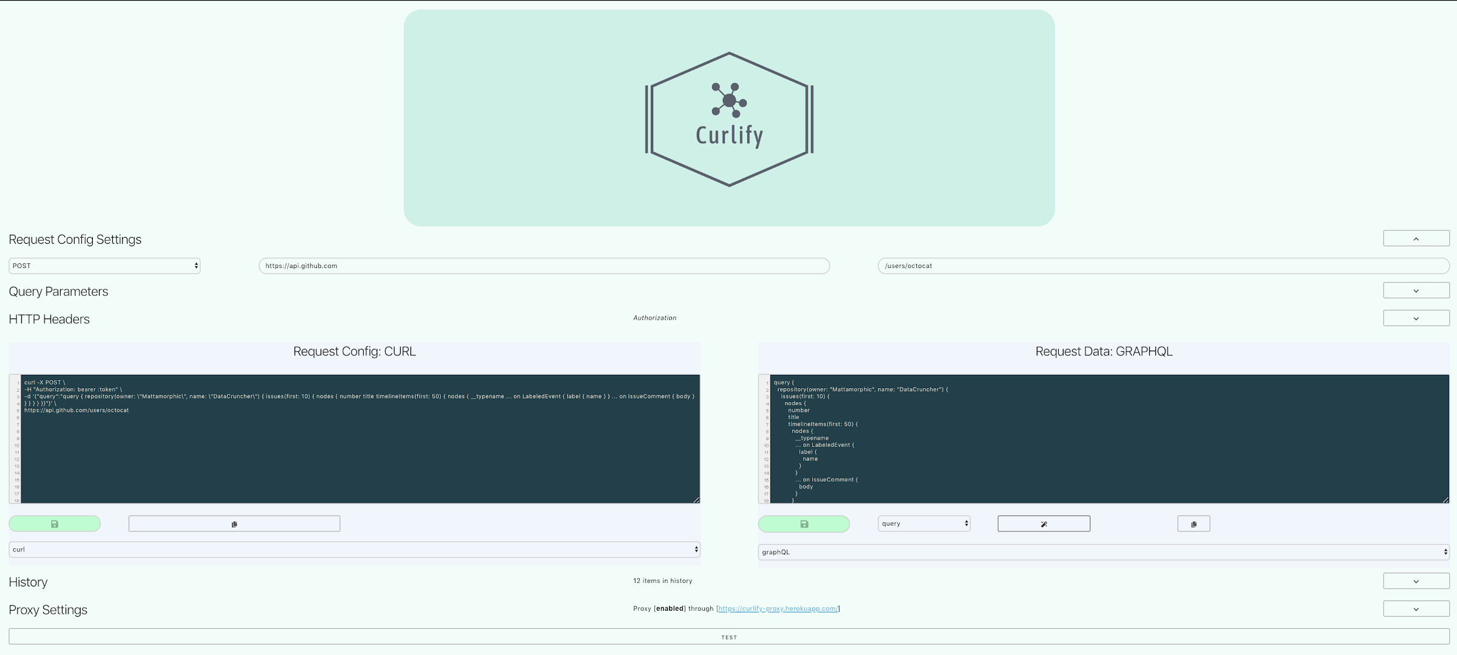The width and height of the screenshot is (1457, 655).
Task: Click the '12 items in history' text
Action: (662, 581)
